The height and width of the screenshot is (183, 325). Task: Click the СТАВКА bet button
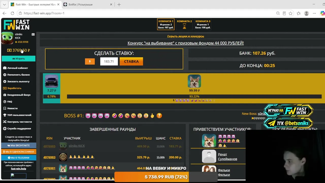131,62
